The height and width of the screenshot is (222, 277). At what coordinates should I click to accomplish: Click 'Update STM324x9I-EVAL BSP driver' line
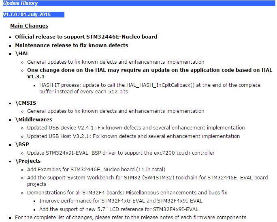pyautogui.click(x=121, y=153)
